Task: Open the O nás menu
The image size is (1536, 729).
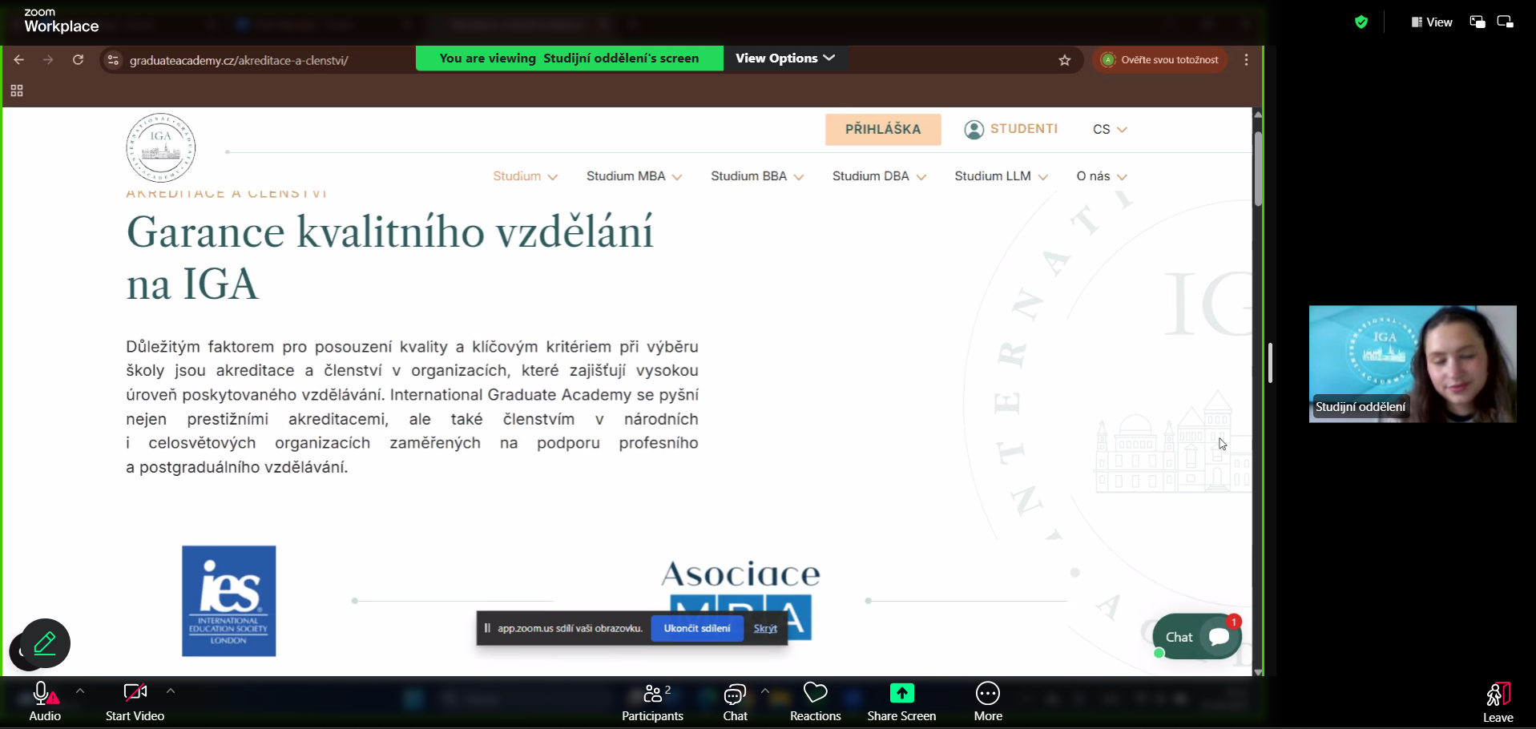Action: (1101, 176)
